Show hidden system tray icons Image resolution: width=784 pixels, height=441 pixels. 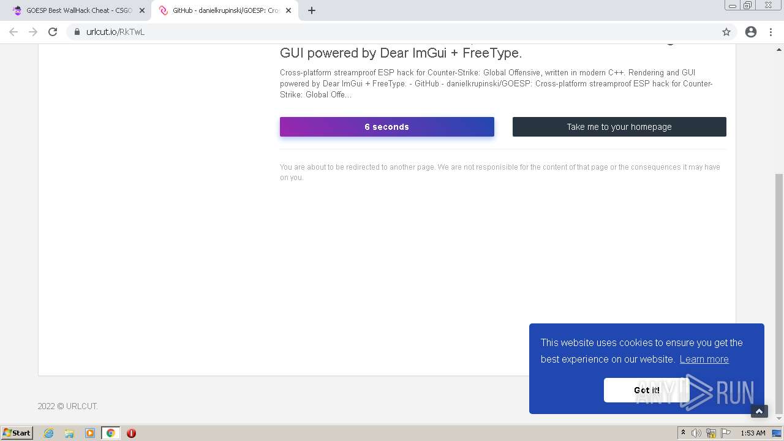[683, 433]
